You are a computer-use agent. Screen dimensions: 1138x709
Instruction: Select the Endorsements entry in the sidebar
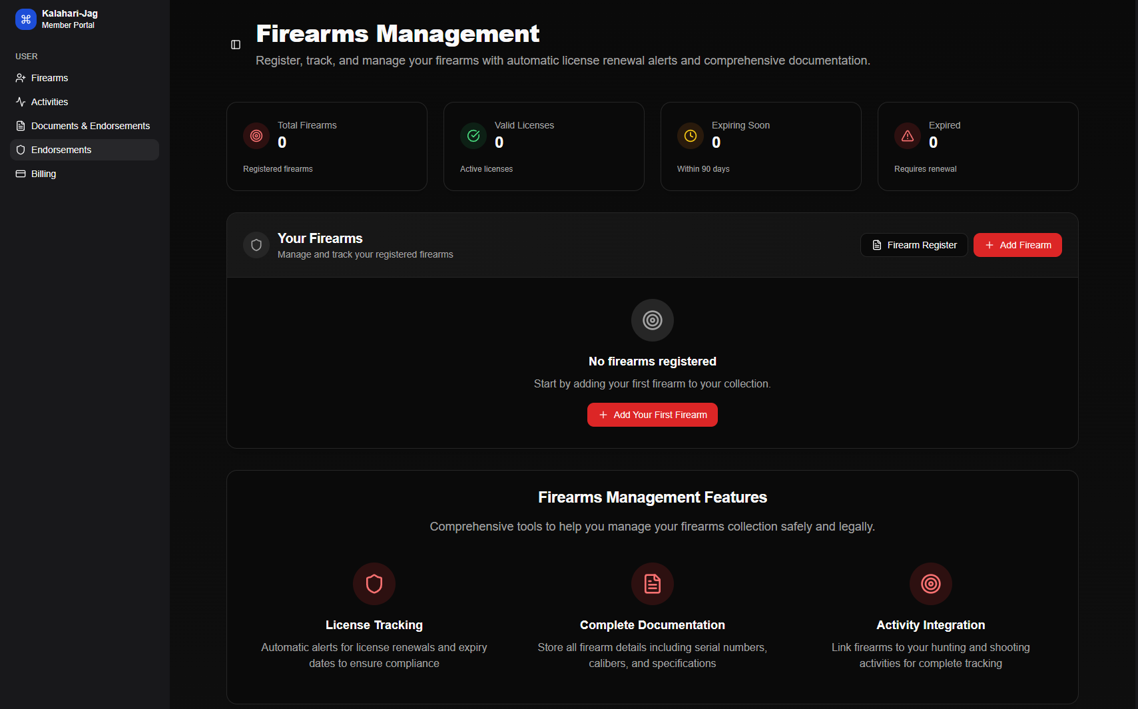61,150
